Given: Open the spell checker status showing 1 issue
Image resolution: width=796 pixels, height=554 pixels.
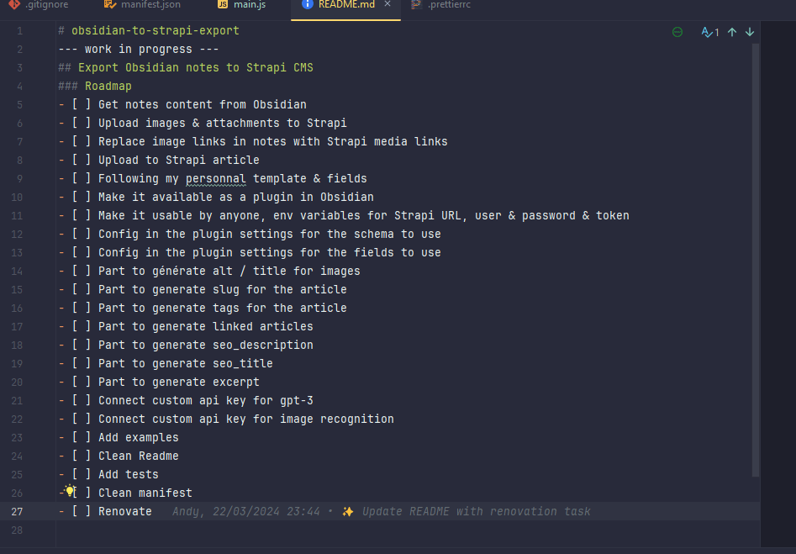Looking at the screenshot, I should coord(709,31).
